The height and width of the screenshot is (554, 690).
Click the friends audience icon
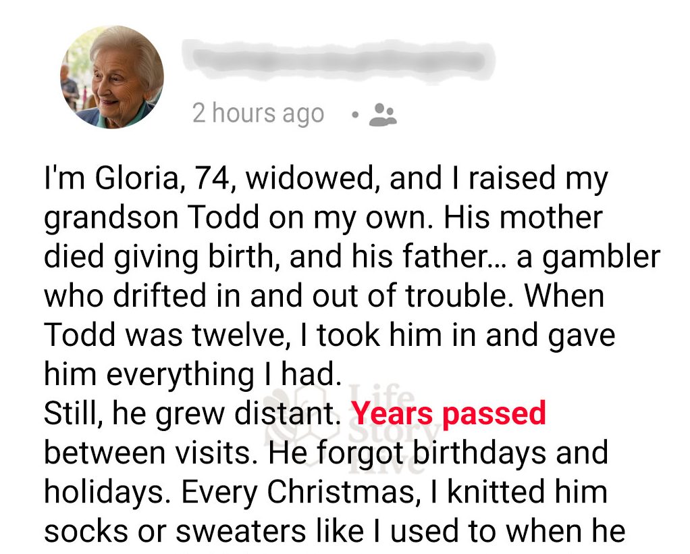click(384, 114)
